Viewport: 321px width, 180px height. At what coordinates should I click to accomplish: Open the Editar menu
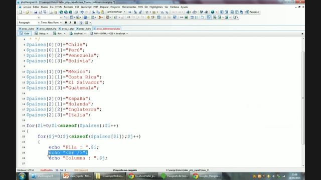pos(36,7)
